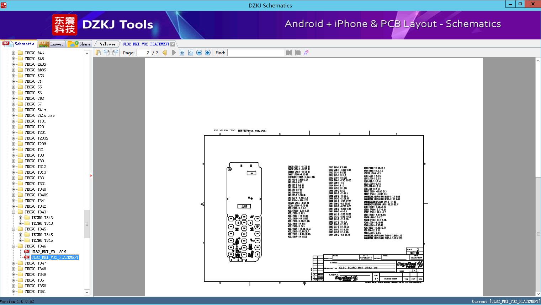Zoom in with the plus icon
This screenshot has width=541, height=305.
coord(208,53)
